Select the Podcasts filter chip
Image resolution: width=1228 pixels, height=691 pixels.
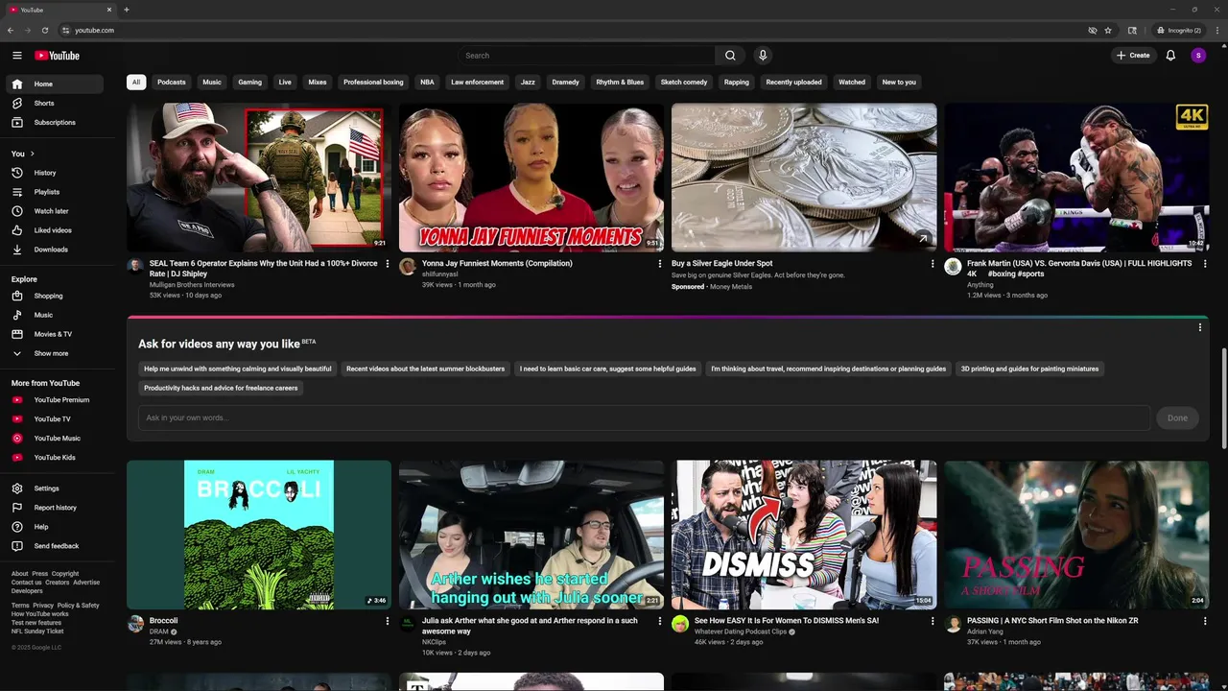pyautogui.click(x=172, y=82)
